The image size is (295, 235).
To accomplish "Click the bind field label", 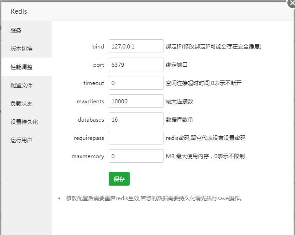I will 98,46.
